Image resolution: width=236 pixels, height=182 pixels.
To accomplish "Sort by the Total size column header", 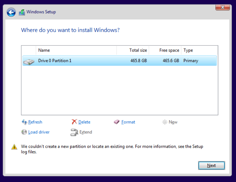I will coord(133,50).
